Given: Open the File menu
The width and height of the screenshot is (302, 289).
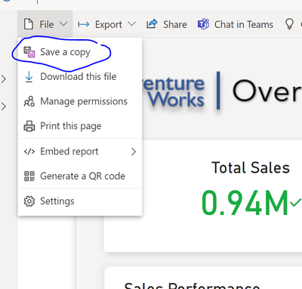Looking at the screenshot, I should coord(45,24).
